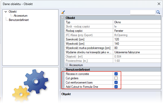Viewport: 163px width, 109px height.
Task: Click the search input field
Action: 142,12
